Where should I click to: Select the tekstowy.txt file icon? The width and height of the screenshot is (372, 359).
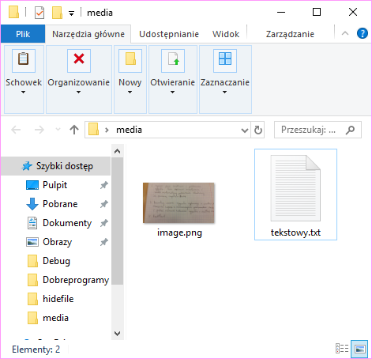(295, 188)
